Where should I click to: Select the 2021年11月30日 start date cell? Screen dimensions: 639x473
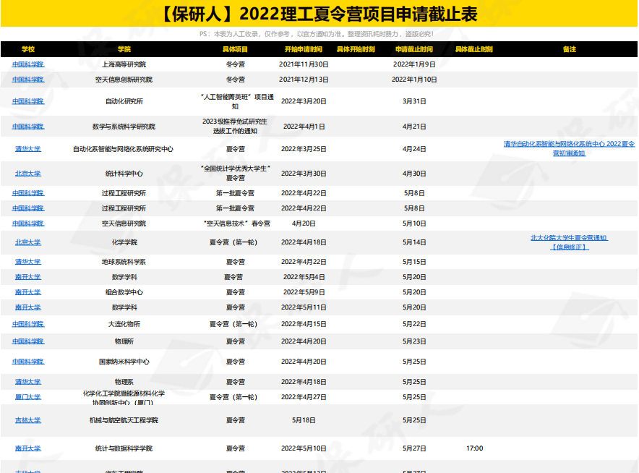coord(304,64)
